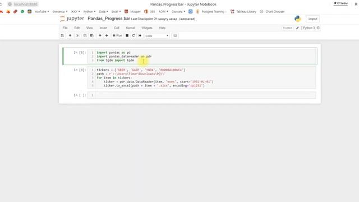Open the Excel bookmarks folder
Image resolution: width=359 pixels, height=202 pixels.
pyautogui.click(x=116, y=11)
